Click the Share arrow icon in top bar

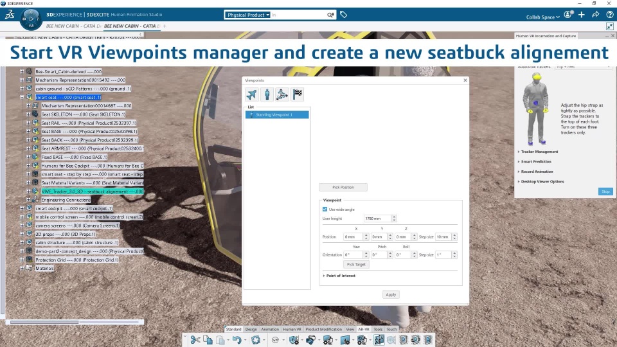[x=596, y=15]
